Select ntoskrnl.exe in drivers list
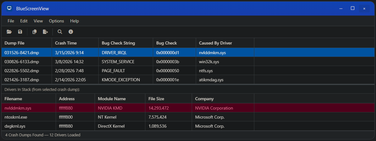The image size is (376, 141). 16,117
